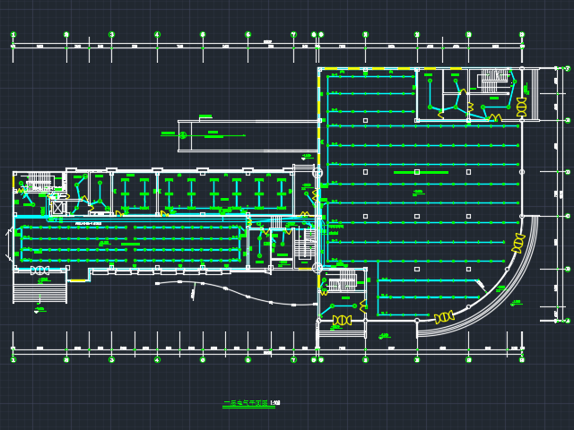Click yellow double door on lower curved wall
The height and width of the screenshot is (430, 574).
tap(444, 316)
